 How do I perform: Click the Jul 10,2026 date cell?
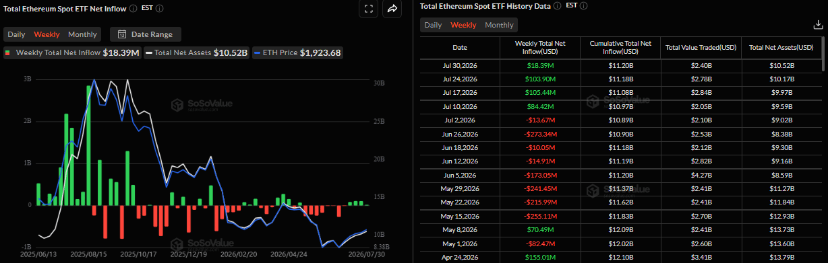point(459,107)
